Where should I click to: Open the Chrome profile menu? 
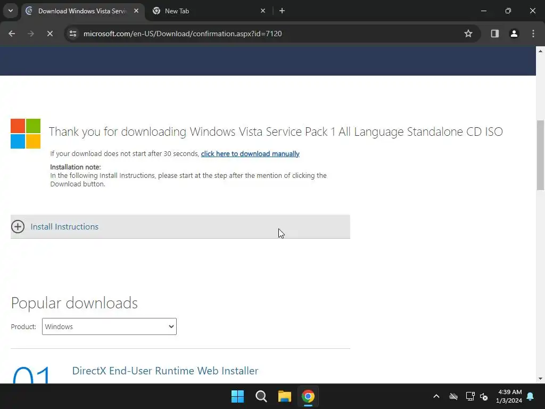click(514, 34)
